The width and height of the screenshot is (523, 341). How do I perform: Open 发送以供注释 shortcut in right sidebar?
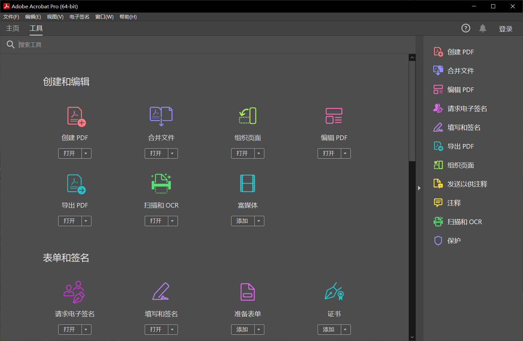click(x=460, y=184)
